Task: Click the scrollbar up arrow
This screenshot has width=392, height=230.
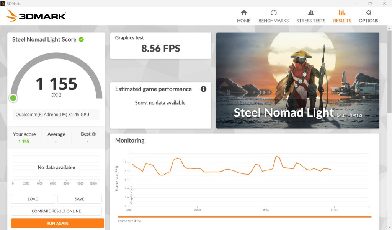Action: 389,28
